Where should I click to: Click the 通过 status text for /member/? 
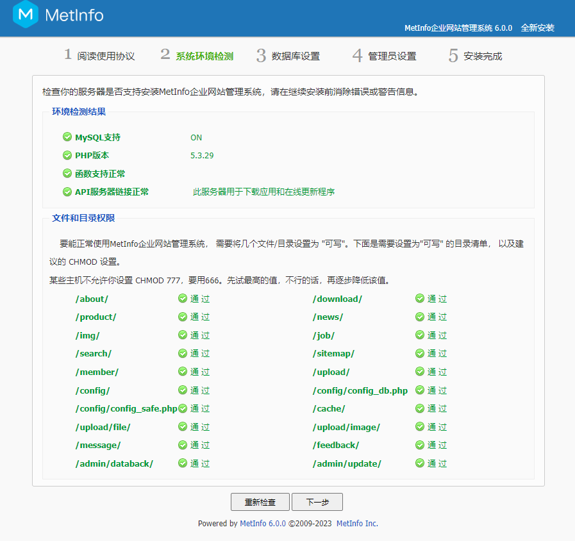pyautogui.click(x=200, y=372)
